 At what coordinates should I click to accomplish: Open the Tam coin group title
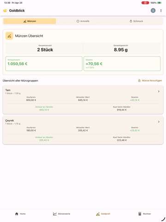click(x=8, y=90)
